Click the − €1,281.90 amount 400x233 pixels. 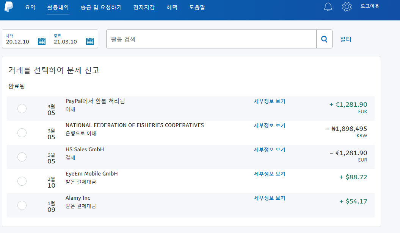[348, 153]
